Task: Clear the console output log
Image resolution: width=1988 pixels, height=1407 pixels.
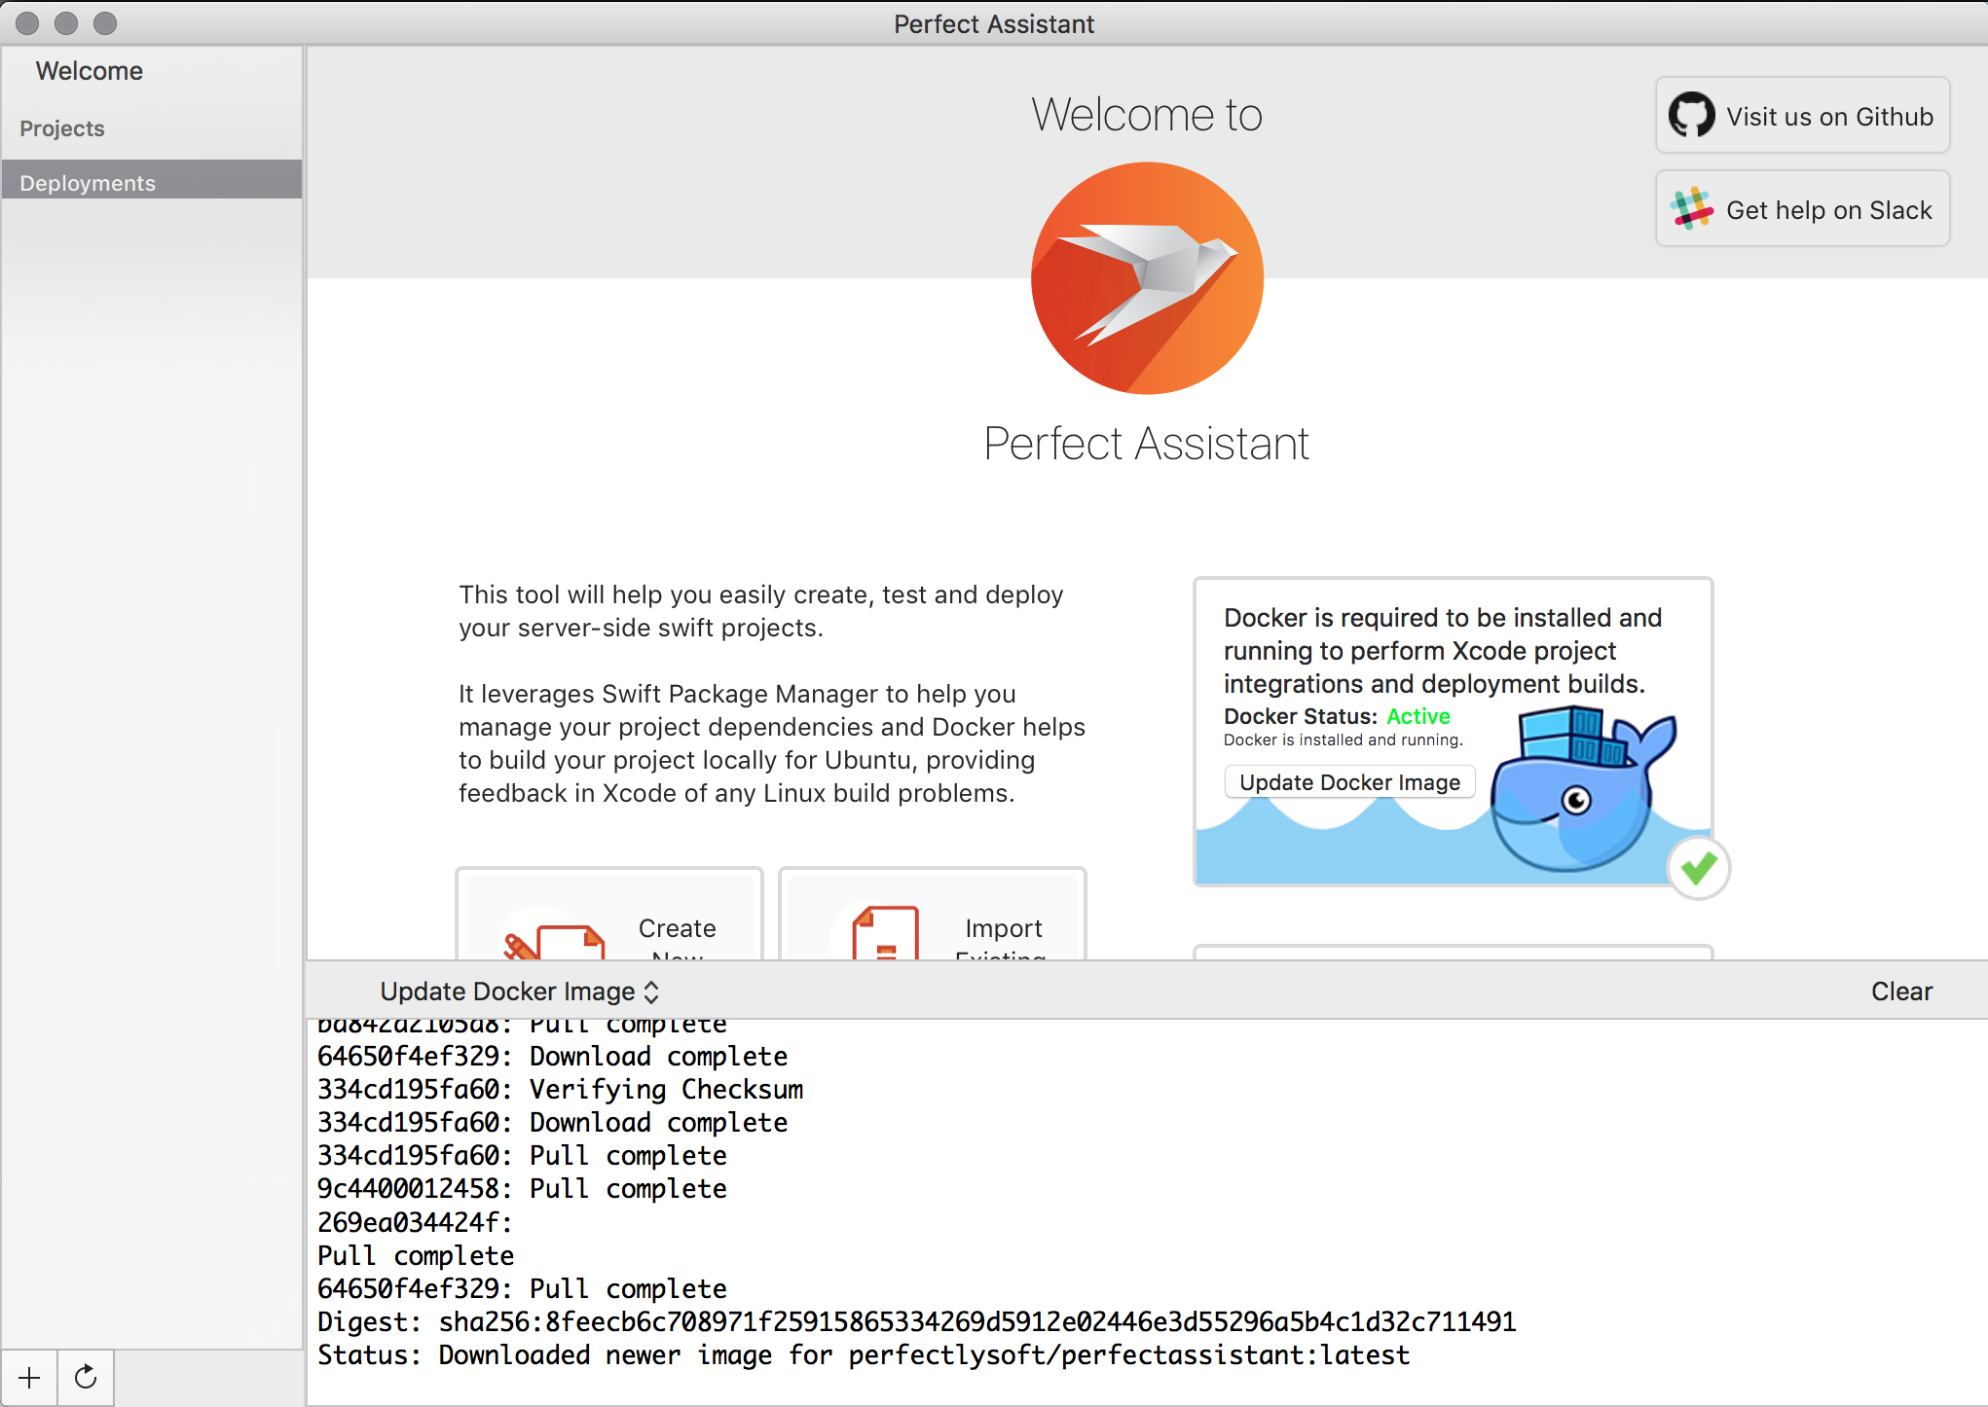Action: point(1901,992)
